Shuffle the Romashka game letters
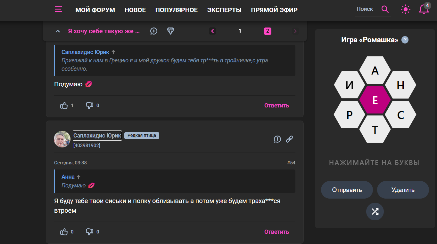This screenshot has height=244, width=437. tap(375, 211)
